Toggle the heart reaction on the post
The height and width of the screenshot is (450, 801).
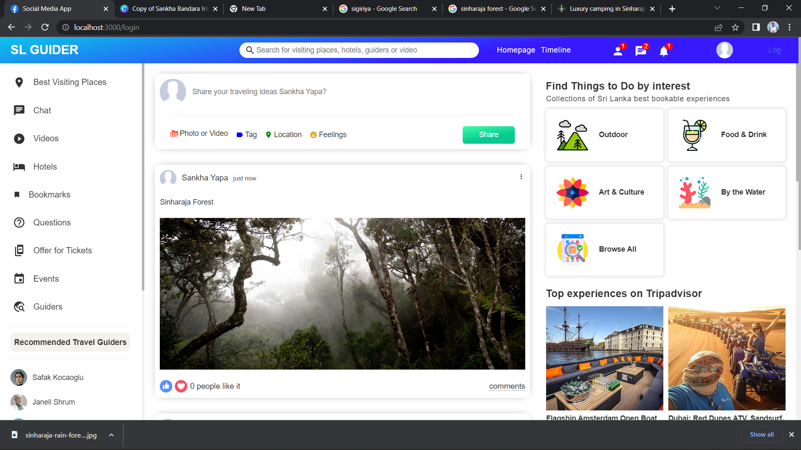click(181, 386)
